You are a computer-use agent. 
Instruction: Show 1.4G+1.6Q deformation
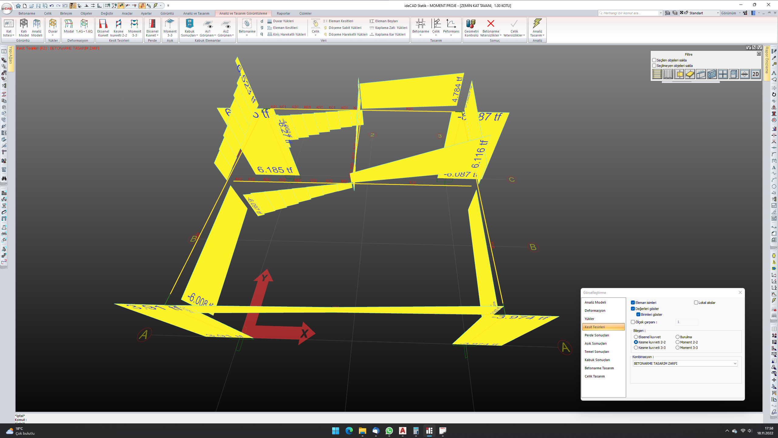point(84,26)
